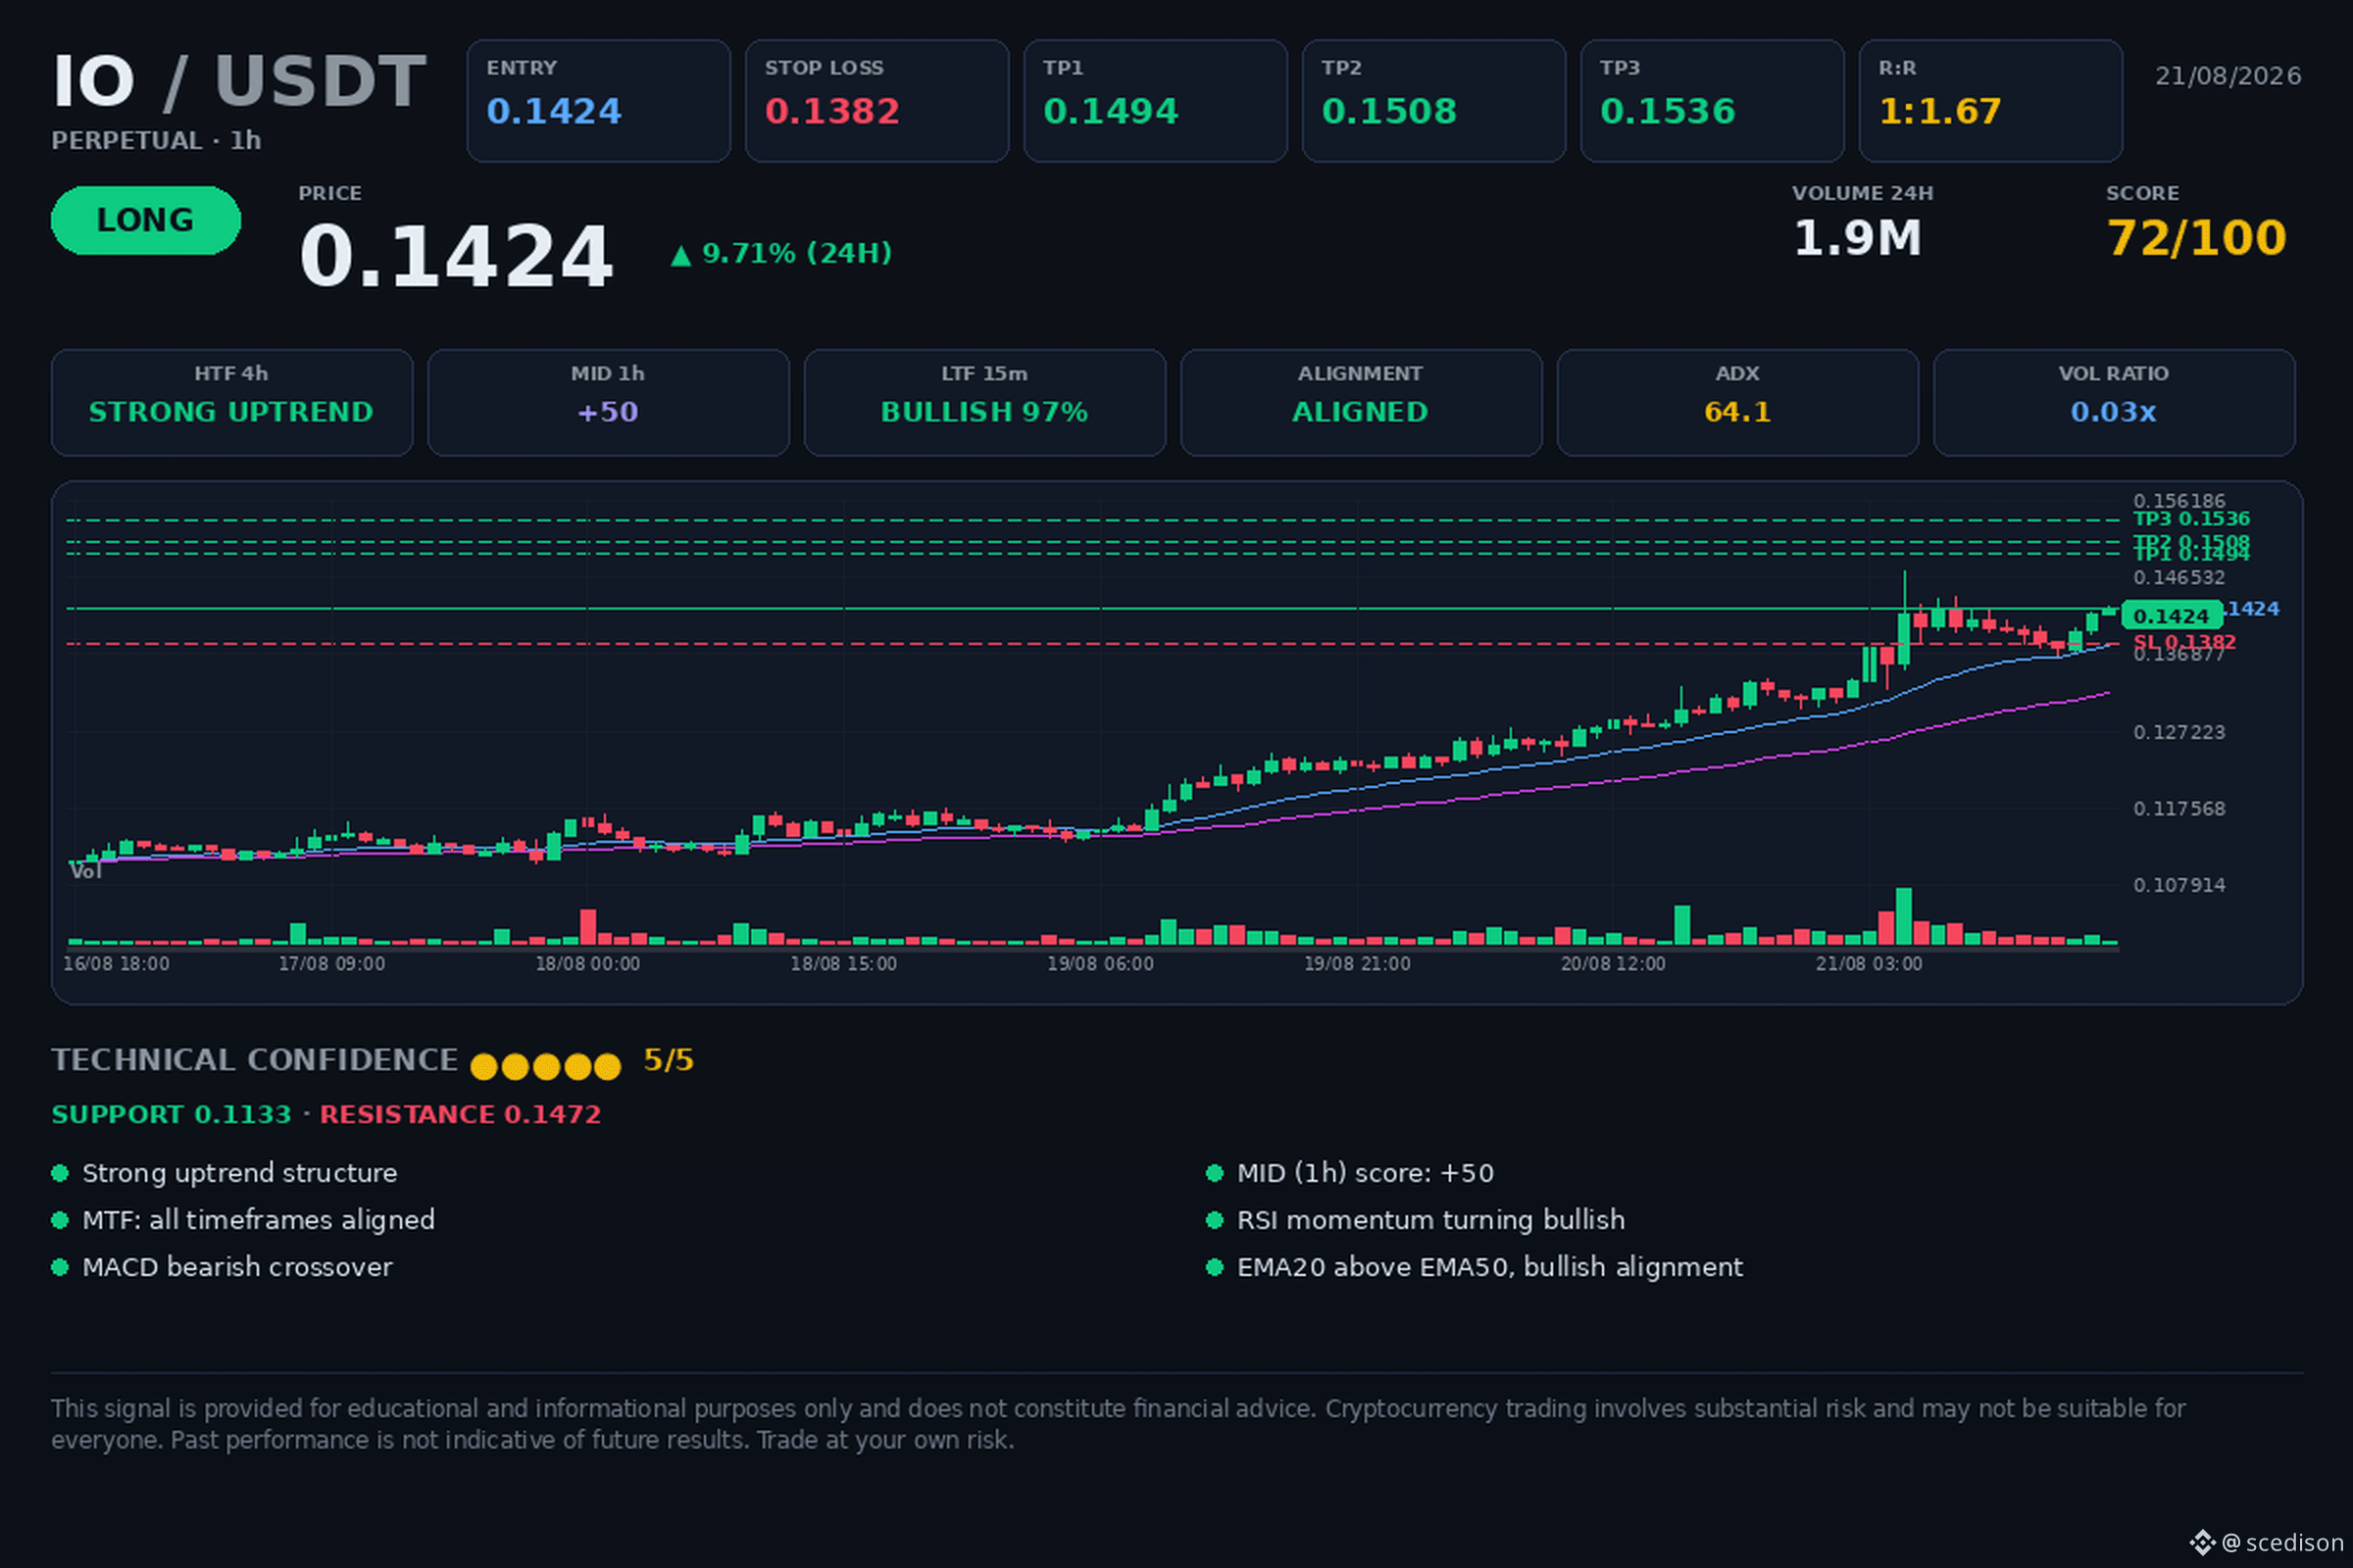Select the 0.117568 price axis label
The image size is (2353, 1568).
(2178, 809)
